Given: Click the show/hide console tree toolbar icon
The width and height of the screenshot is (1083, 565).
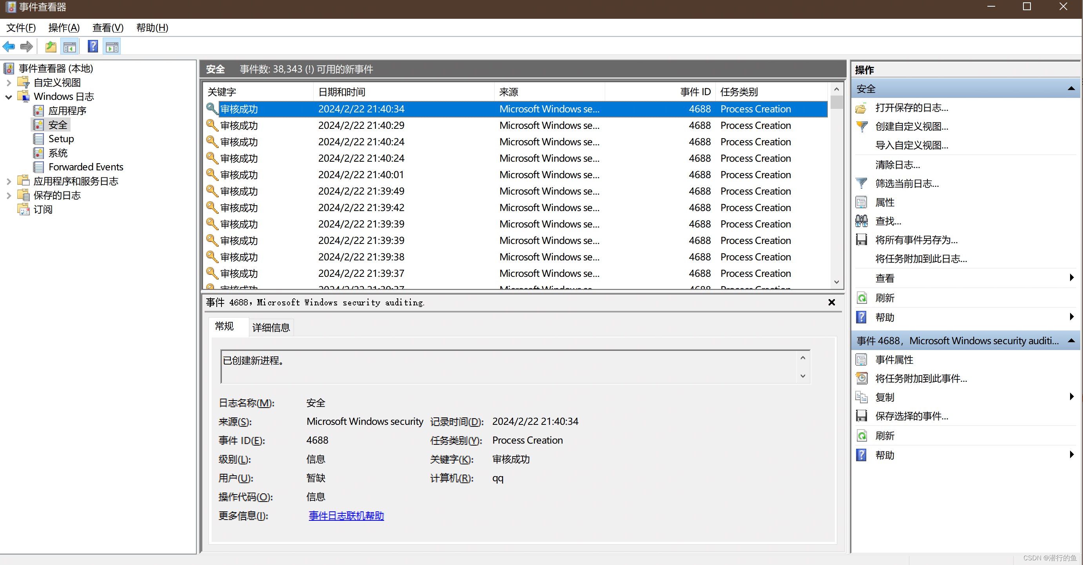Looking at the screenshot, I should coord(70,47).
